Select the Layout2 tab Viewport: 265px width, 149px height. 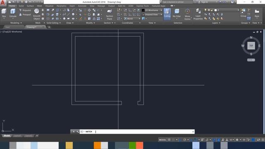pyautogui.click(x=28, y=136)
